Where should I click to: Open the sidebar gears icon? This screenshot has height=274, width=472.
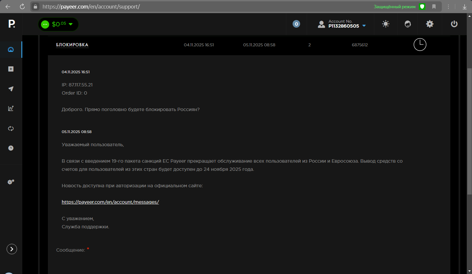click(x=11, y=182)
